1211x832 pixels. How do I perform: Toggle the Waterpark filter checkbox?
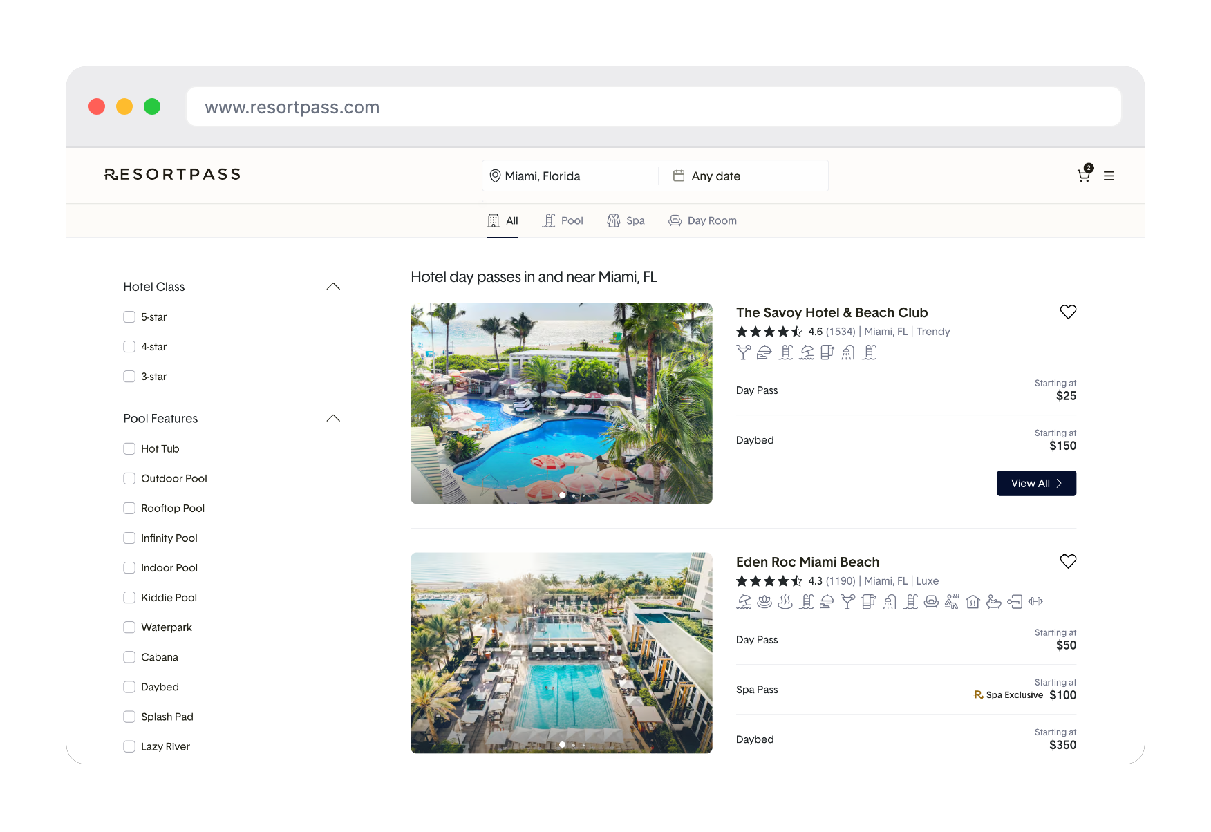[129, 627]
